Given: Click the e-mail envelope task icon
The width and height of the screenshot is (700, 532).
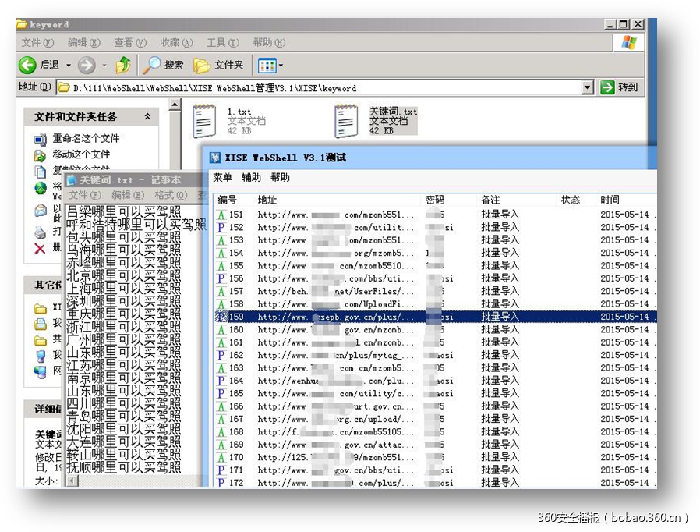Looking at the screenshot, I should pyautogui.click(x=41, y=211).
